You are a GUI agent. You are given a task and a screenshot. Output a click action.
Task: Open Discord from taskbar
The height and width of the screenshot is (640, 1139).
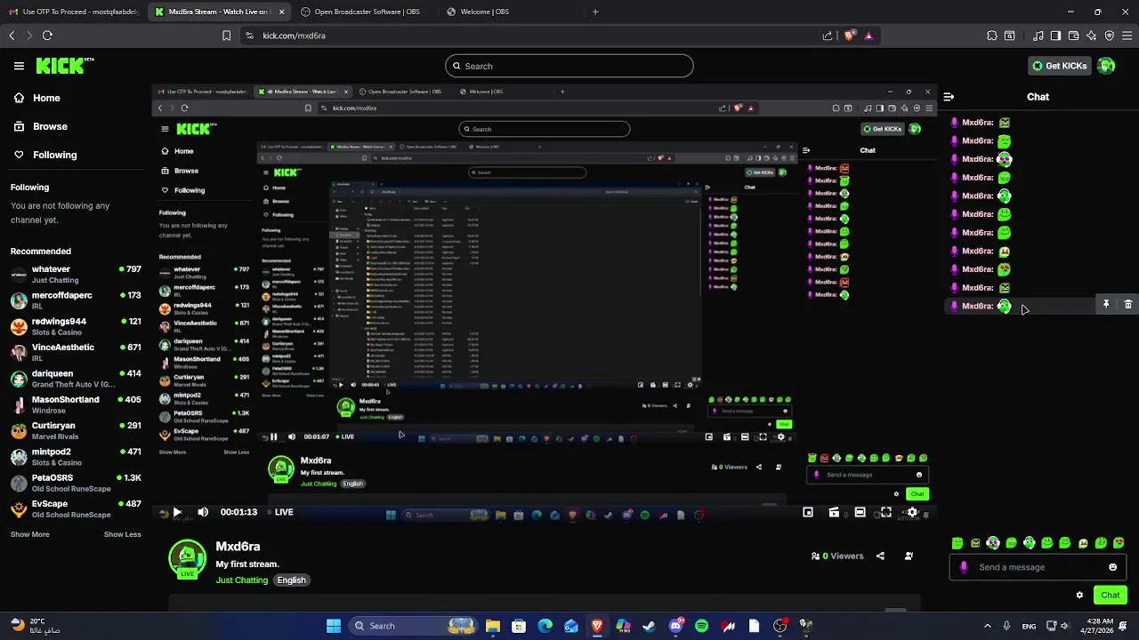pyautogui.click(x=675, y=626)
